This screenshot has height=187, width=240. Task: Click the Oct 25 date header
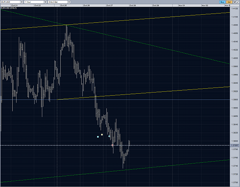tap(63, 5)
